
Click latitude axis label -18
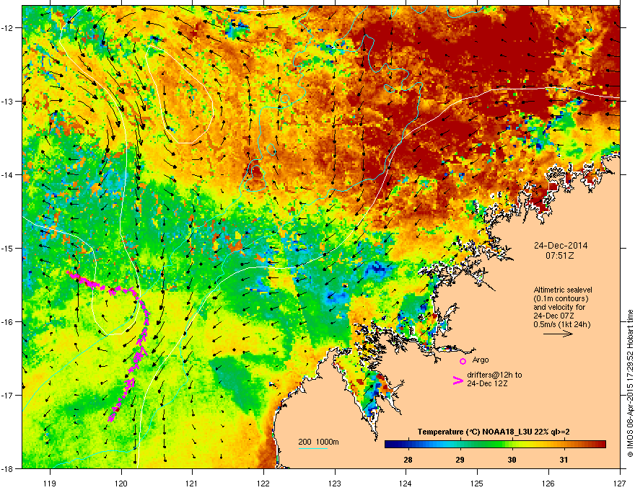pos(8,468)
